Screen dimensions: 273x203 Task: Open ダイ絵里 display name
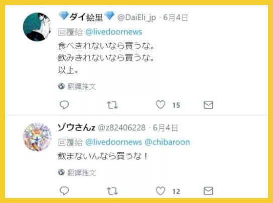(x=86, y=17)
